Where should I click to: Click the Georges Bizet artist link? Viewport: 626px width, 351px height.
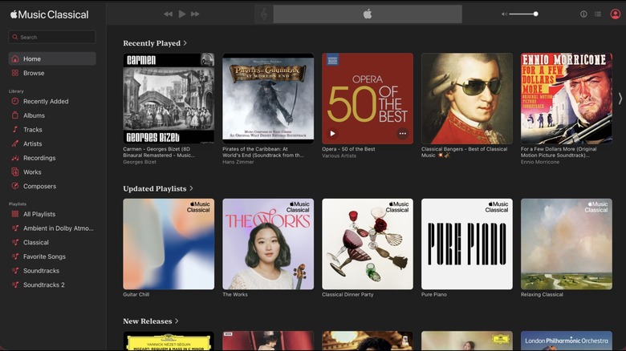click(140, 162)
